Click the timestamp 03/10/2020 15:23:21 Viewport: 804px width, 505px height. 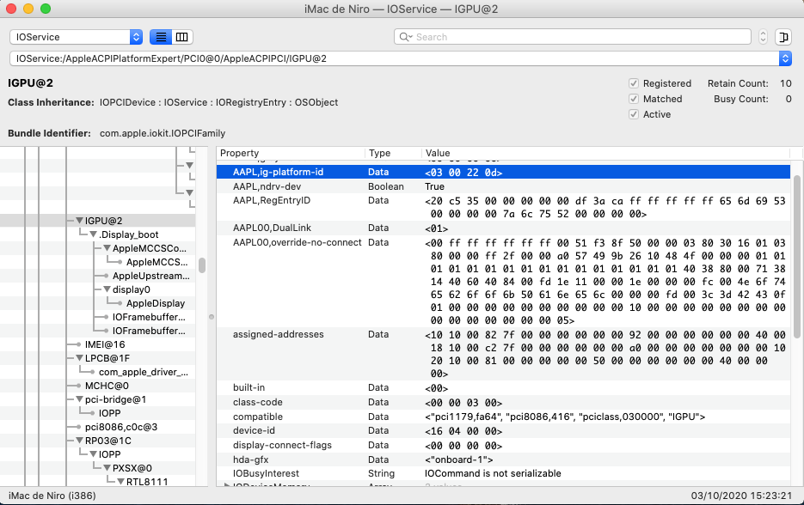click(x=741, y=496)
